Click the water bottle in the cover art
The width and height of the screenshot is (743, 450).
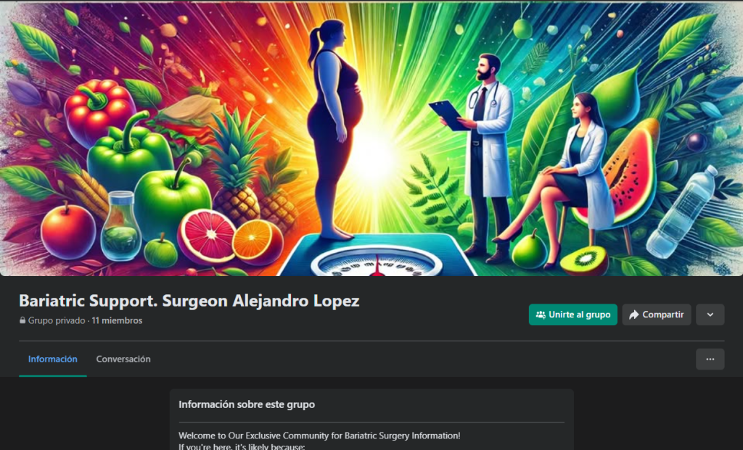(682, 212)
